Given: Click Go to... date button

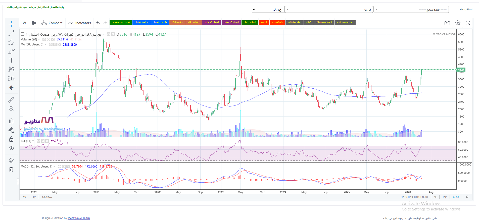Looking at the screenshot, I should pos(47,197).
